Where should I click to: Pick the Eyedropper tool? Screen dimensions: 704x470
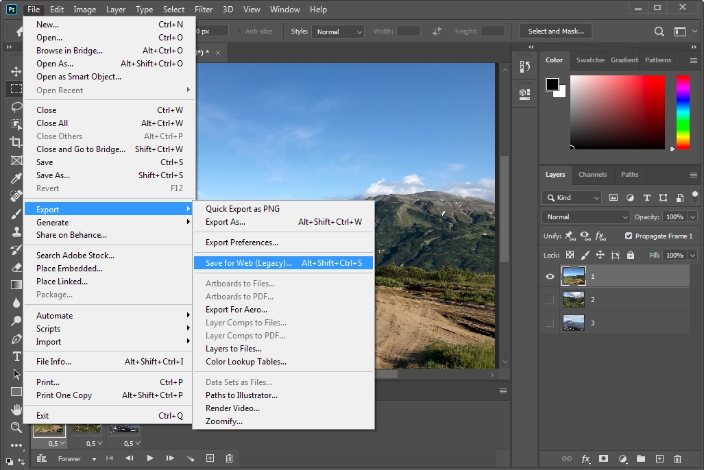tap(16, 177)
